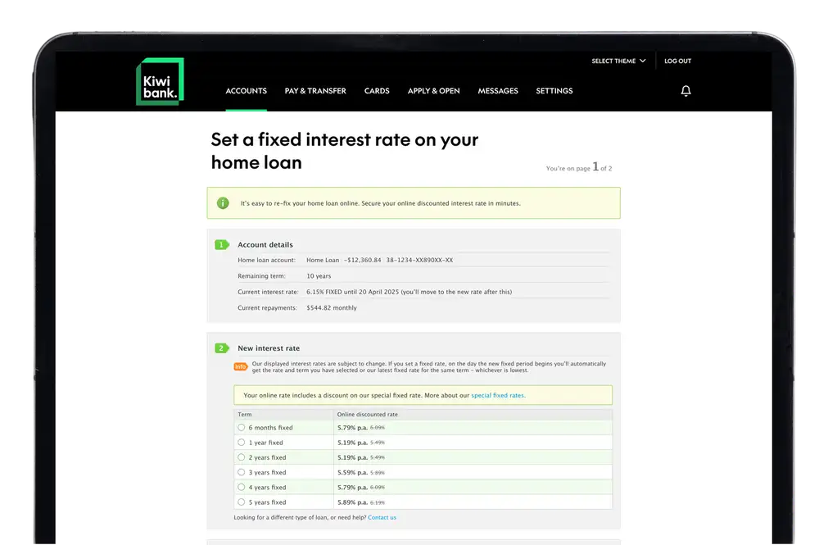Choose the 1 year fixed term
819x545 pixels.
(x=239, y=442)
